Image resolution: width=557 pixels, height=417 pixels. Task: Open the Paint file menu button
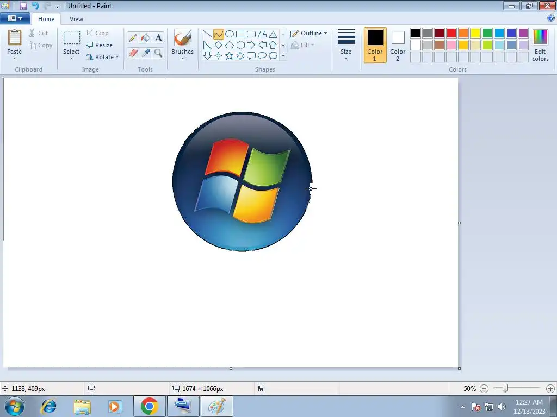pos(15,18)
